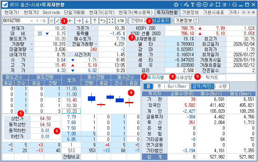Switch to the 틱차트 tab
This screenshot has width=258, height=162.
(212, 77)
